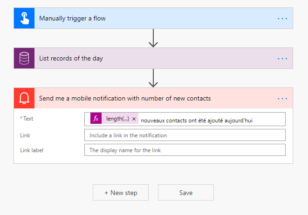Image resolution: width=308 pixels, height=215 pixels.
Task: Open options menu for Manually trigger a flow
Action: point(282,18)
